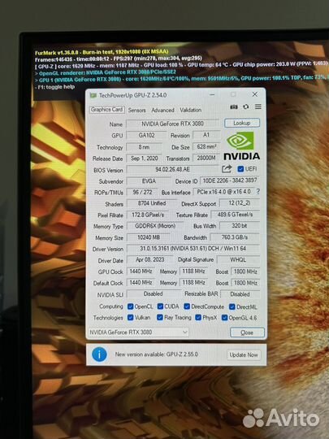Toggle the DirectML checkbox
The width and height of the screenshot is (329, 439).
pyautogui.click(x=232, y=306)
